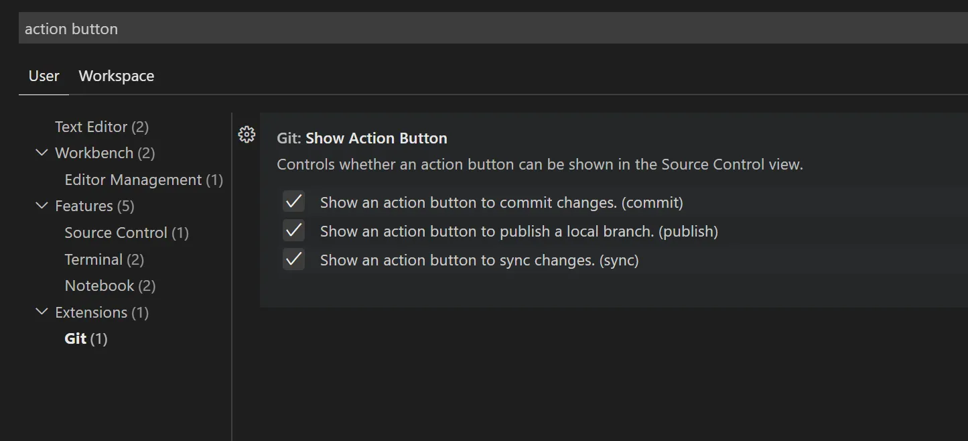968x441 pixels.
Task: Switch to the Workspace settings tab
Action: [116, 76]
